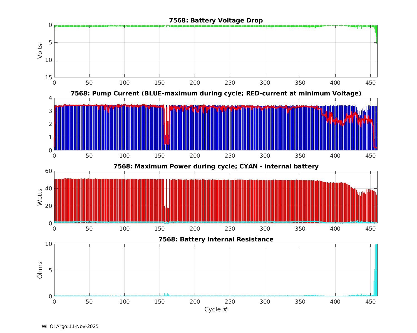Select the 200 tick below the Voltage Drop plot
The height and width of the screenshot is (333, 417).
pos(195,83)
